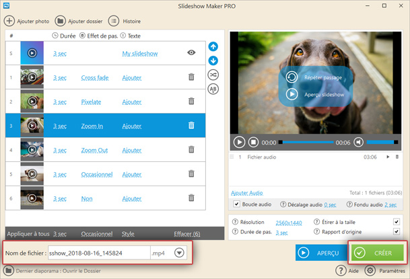Click Ajouter dossier in the top toolbar

point(78,21)
